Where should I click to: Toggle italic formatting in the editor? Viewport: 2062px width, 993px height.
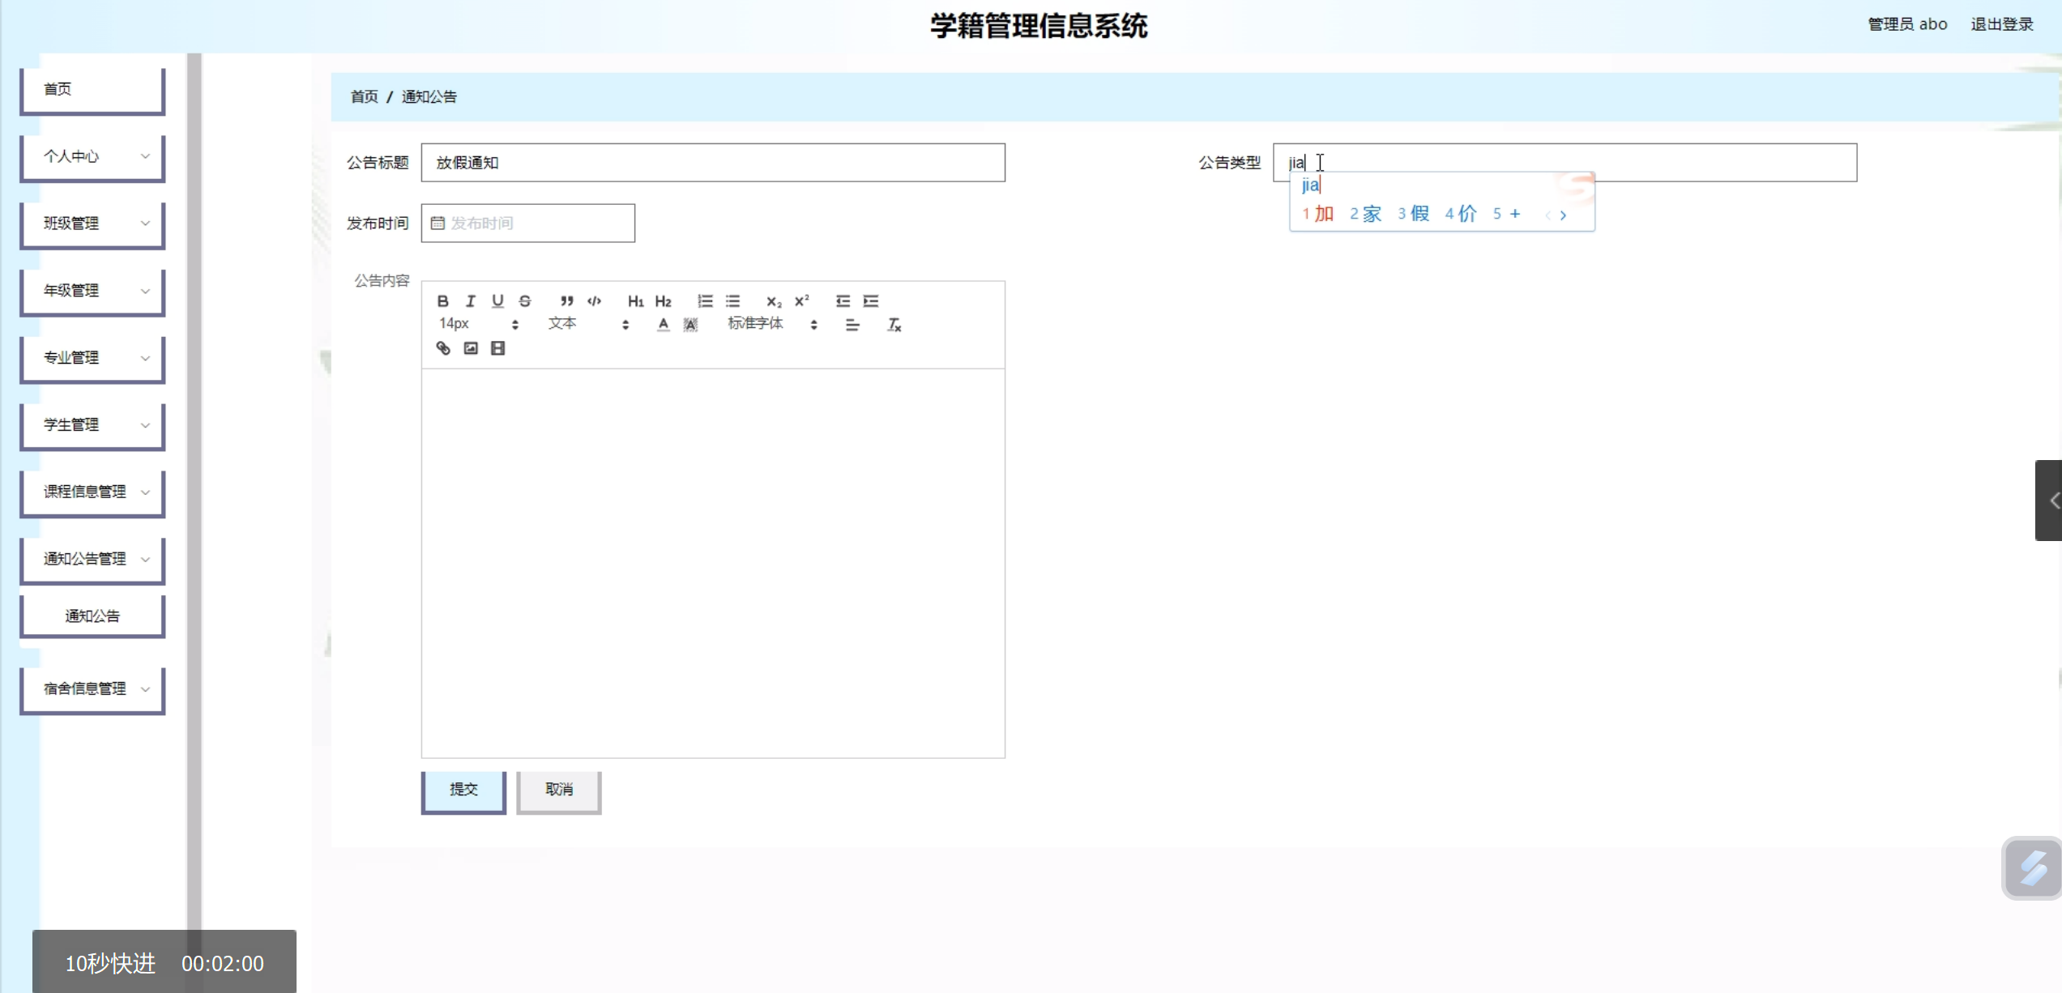[470, 301]
